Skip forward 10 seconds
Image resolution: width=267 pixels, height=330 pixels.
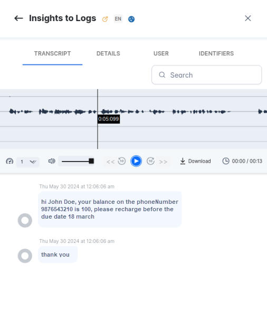click(150, 161)
